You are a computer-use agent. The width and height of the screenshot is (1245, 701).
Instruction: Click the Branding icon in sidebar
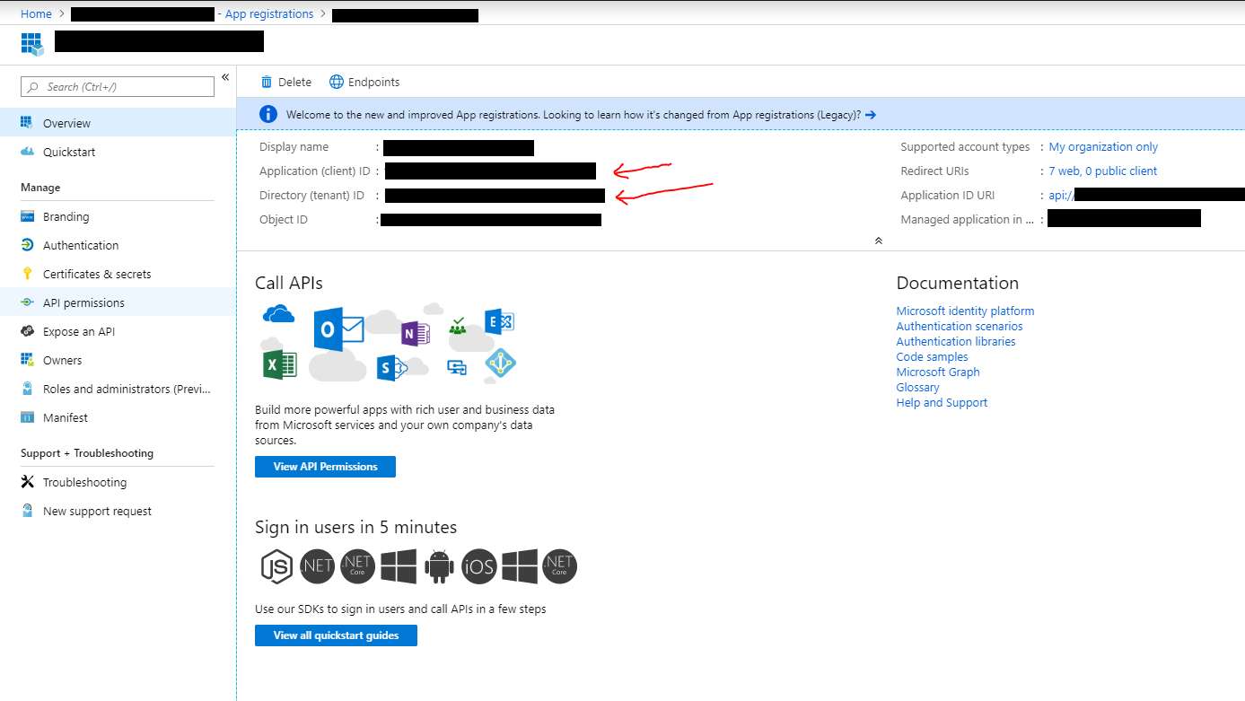(27, 216)
